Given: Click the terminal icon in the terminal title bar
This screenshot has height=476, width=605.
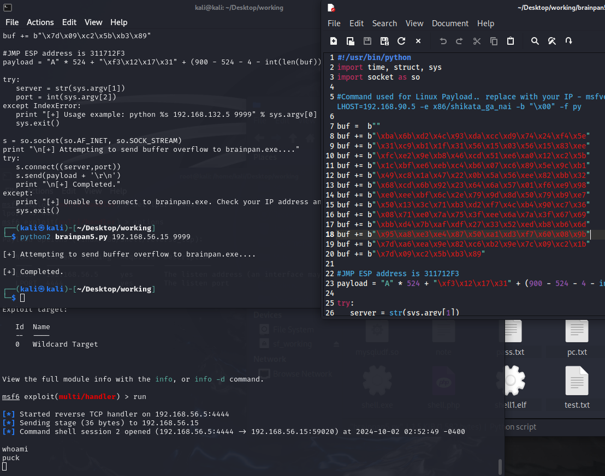Looking at the screenshot, I should tap(7, 7).
